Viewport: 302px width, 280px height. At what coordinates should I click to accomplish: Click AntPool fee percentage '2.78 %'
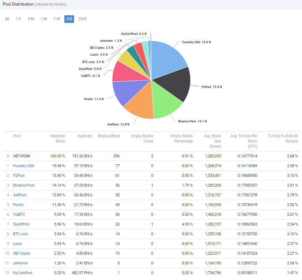pyautogui.click(x=292, y=195)
